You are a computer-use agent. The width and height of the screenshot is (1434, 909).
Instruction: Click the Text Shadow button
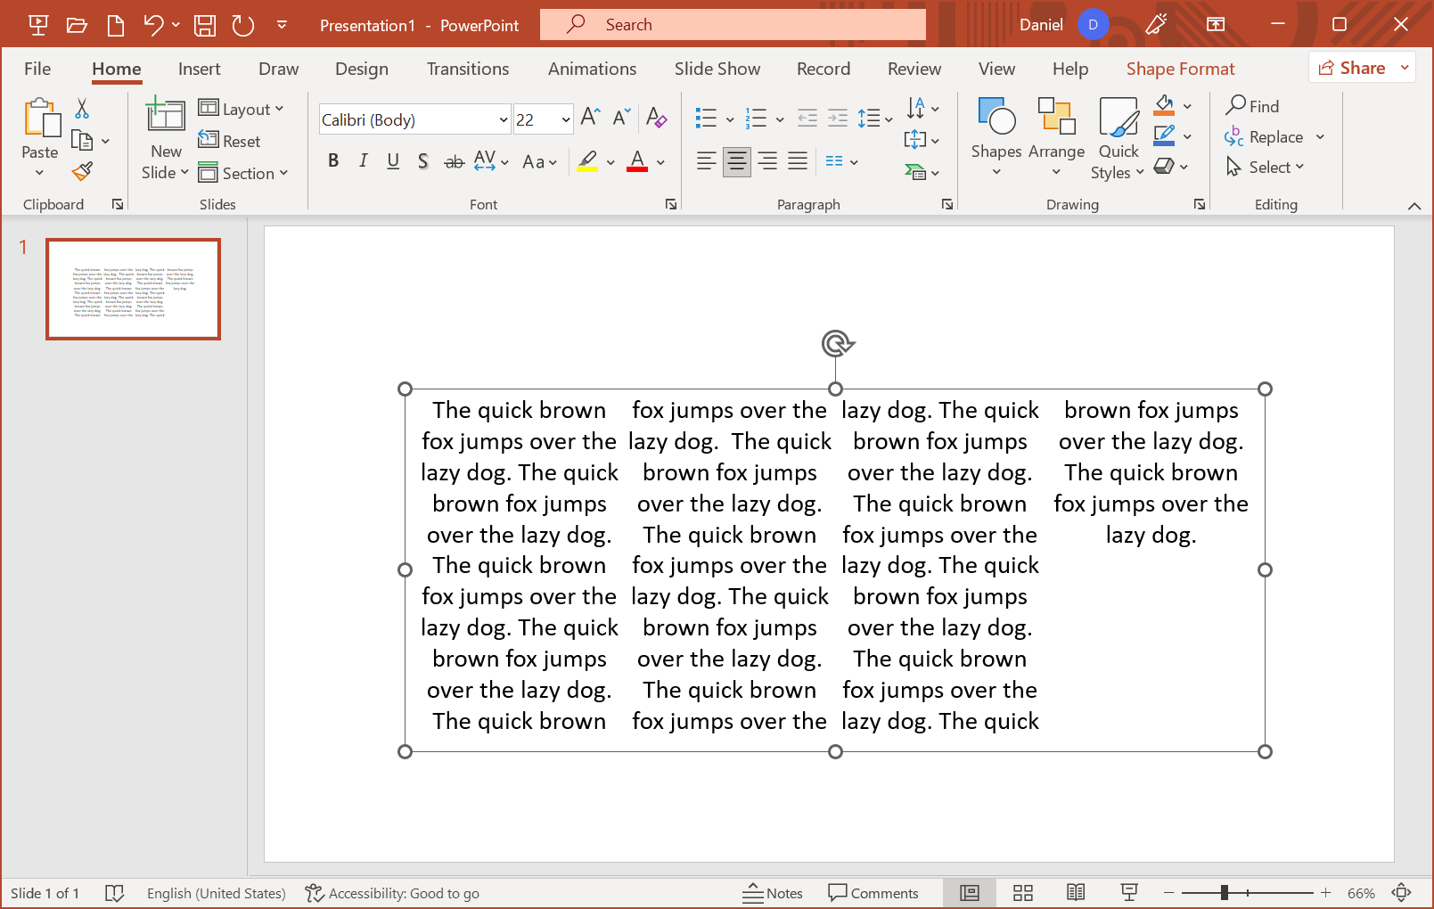click(x=423, y=161)
